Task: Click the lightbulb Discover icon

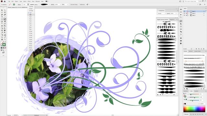Action: coord(183,1)
